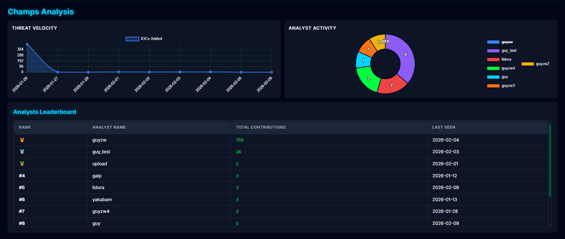This screenshot has height=239, width=565.
Task: Click the data point for 2026-01-26
Action: click(27, 44)
